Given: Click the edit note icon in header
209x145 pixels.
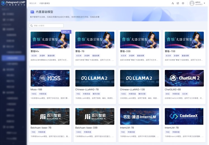Looking at the screenshot, I should tap(178, 3).
